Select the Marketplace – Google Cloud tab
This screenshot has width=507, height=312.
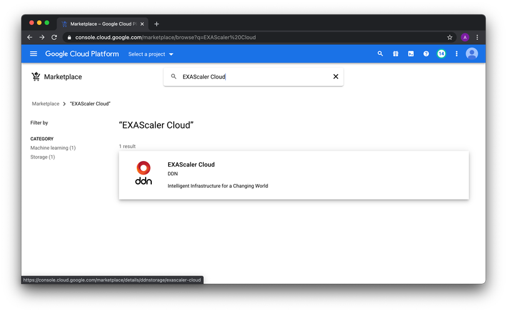click(x=103, y=24)
